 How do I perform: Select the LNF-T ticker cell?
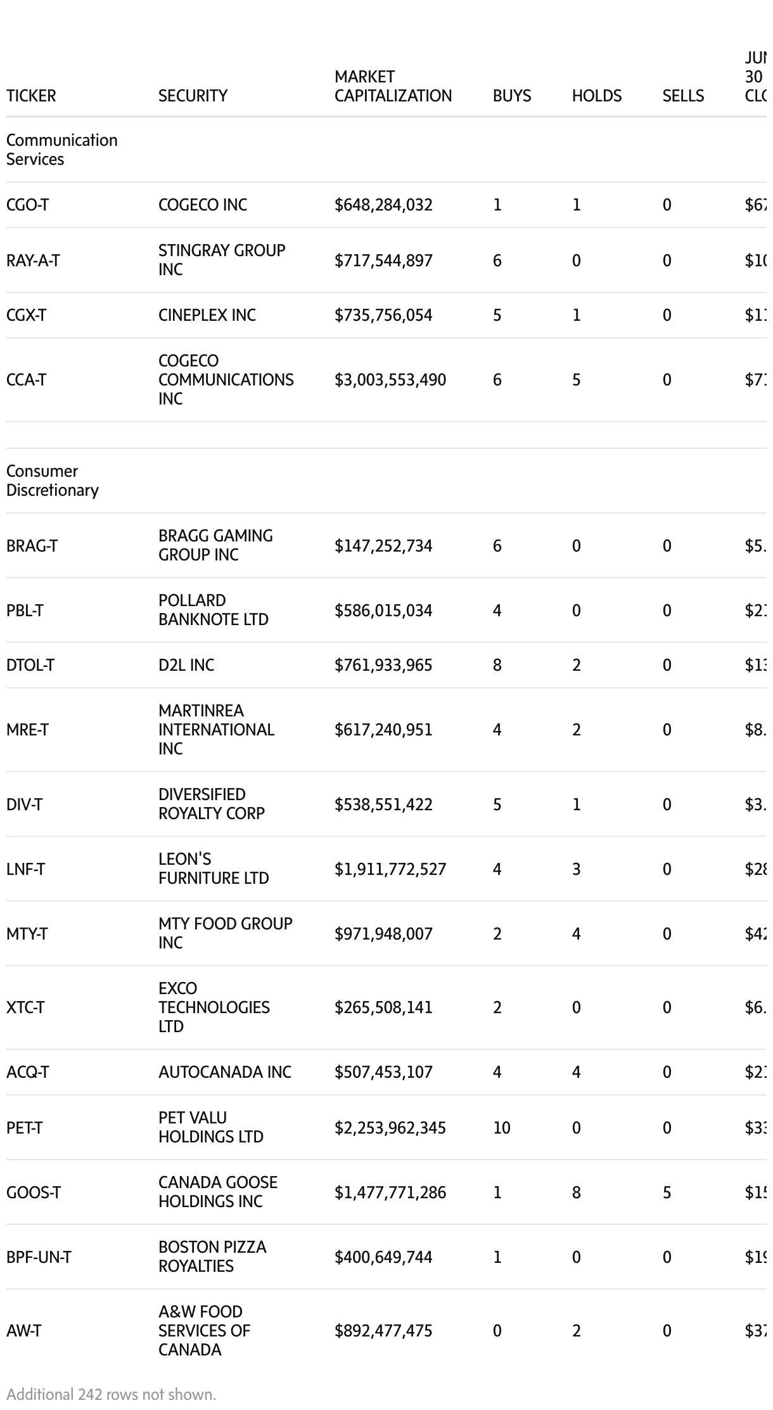click(x=25, y=869)
